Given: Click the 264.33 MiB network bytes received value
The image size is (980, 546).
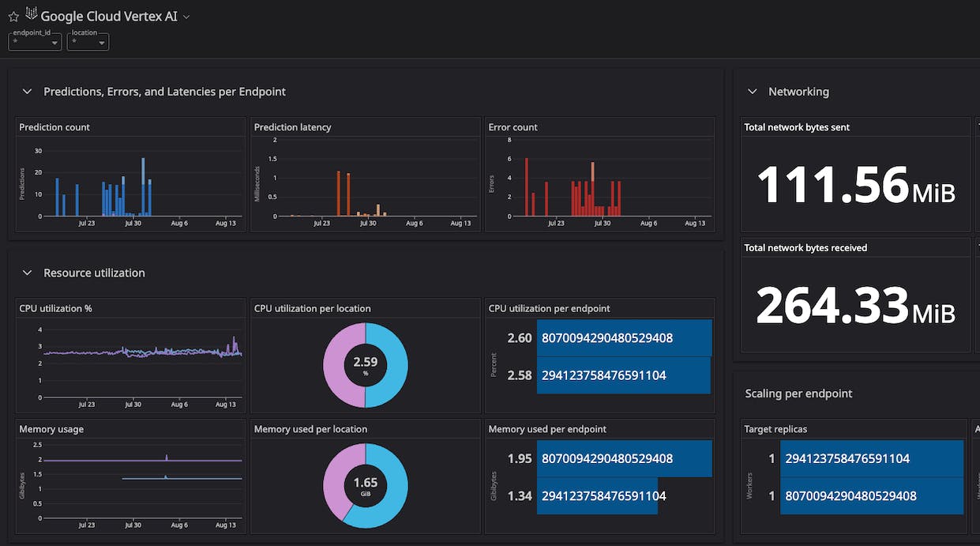Looking at the screenshot, I should pos(855,306).
